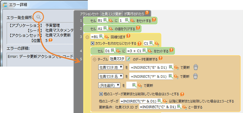Collapse the 回繰り返す loop block
Image resolution: width=243 pixels, height=113 pixels.
point(87,37)
